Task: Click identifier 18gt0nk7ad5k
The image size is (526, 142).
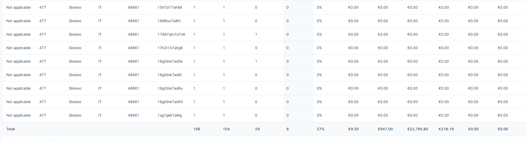Action: pyautogui.click(x=170, y=61)
